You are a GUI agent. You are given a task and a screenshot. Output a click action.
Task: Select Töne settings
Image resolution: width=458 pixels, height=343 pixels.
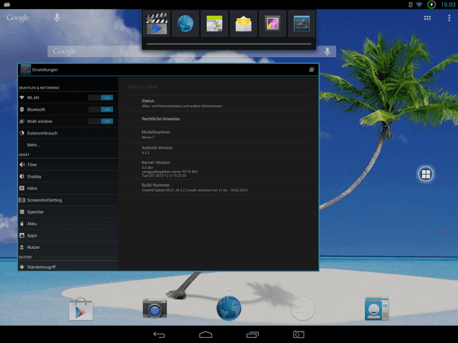point(68,164)
